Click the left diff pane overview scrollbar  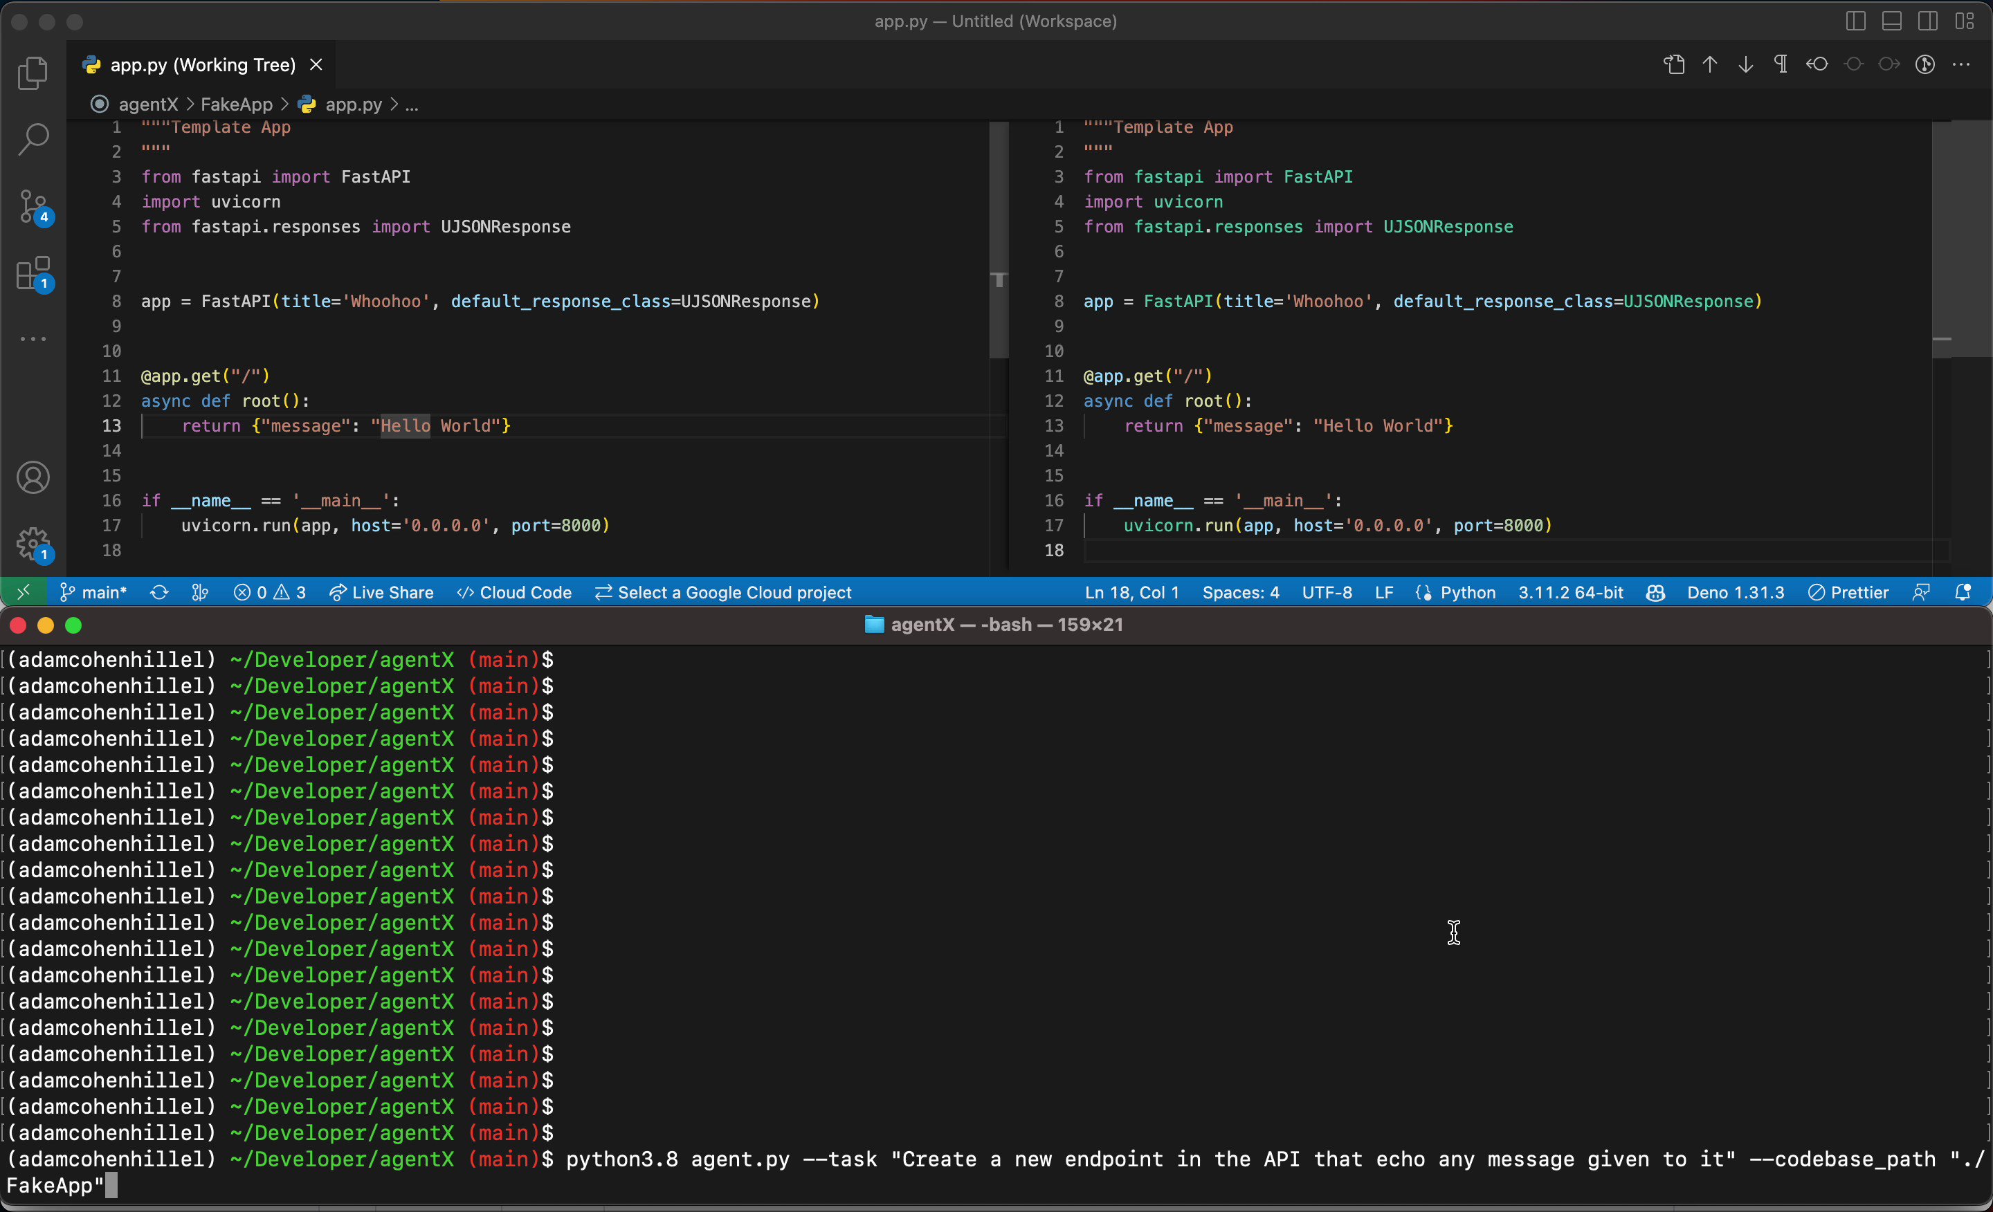1000,243
